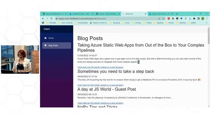The height and width of the screenshot is (119, 211).
Task: Click the Taking Azure Static Web Apps post title
Action: click(x=141, y=48)
